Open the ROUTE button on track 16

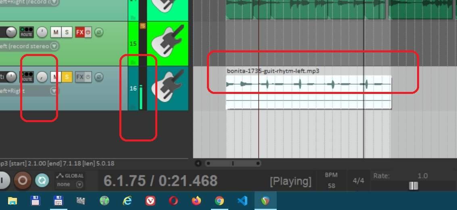(x=27, y=77)
